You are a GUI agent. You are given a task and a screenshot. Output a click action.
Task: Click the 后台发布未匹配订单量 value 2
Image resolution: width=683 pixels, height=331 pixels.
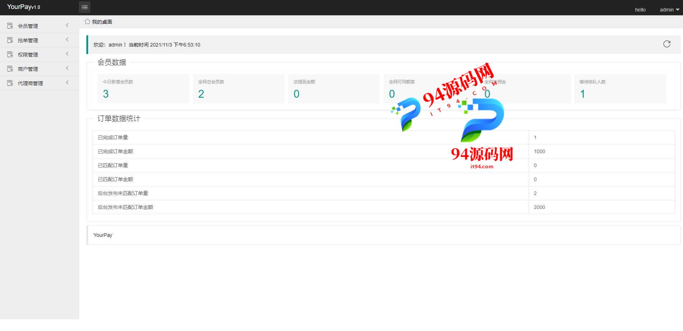tap(535, 193)
